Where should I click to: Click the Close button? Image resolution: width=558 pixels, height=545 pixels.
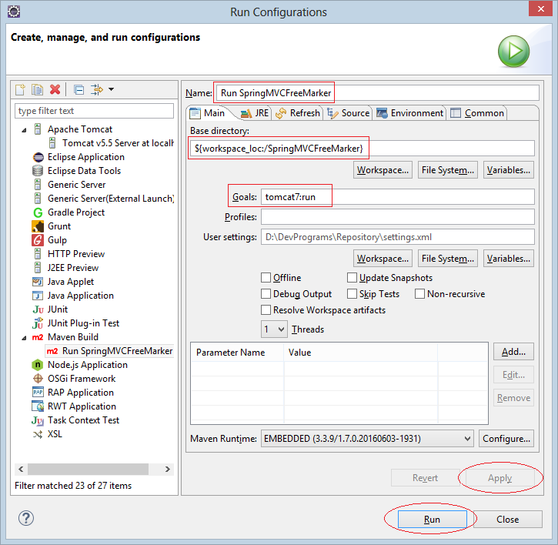click(x=507, y=520)
